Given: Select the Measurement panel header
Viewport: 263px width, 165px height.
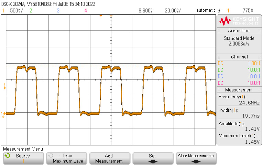Looking at the screenshot, I should pos(239,90).
